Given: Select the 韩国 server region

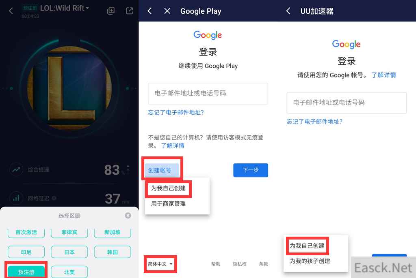Looking at the screenshot, I should click(x=113, y=252).
